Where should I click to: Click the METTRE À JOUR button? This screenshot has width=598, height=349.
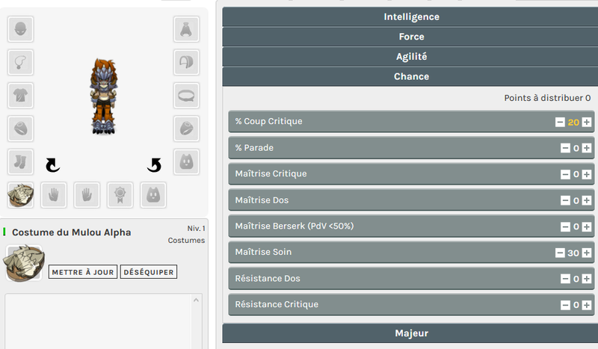(x=83, y=272)
